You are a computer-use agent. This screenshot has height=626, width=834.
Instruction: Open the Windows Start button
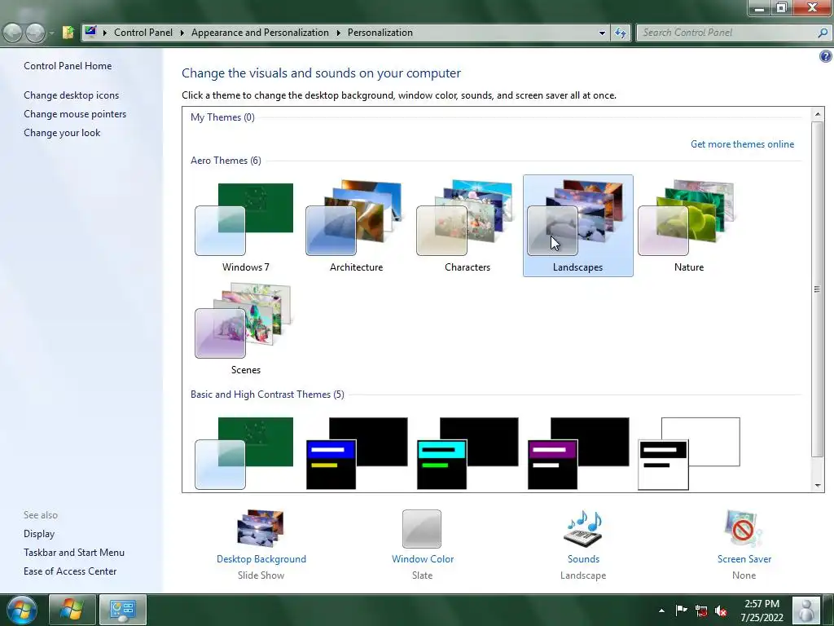(21, 610)
